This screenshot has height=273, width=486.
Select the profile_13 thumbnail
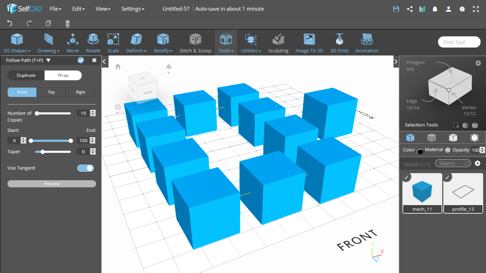coord(463,193)
